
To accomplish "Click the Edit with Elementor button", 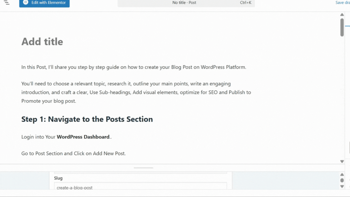I will click(x=44, y=3).
